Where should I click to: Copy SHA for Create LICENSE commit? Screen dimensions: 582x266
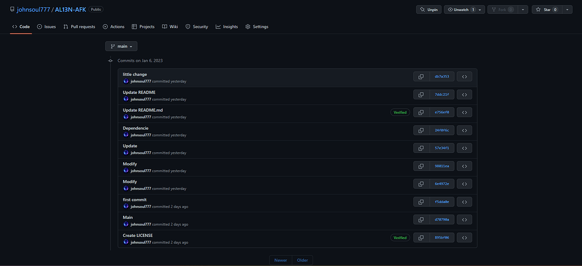click(421, 238)
